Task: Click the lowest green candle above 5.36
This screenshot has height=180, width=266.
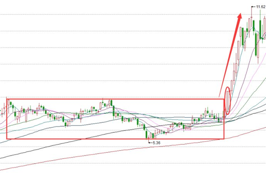Action: click(x=146, y=135)
